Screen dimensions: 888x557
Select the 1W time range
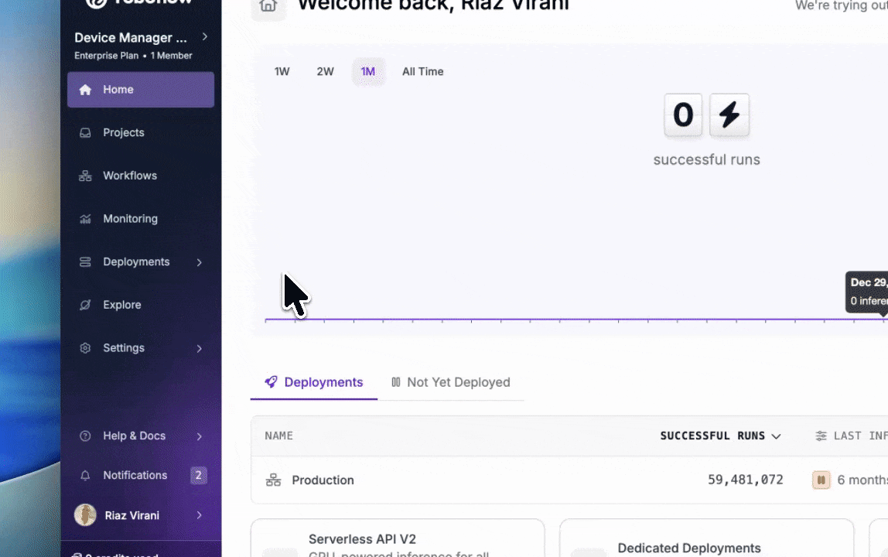tap(282, 72)
